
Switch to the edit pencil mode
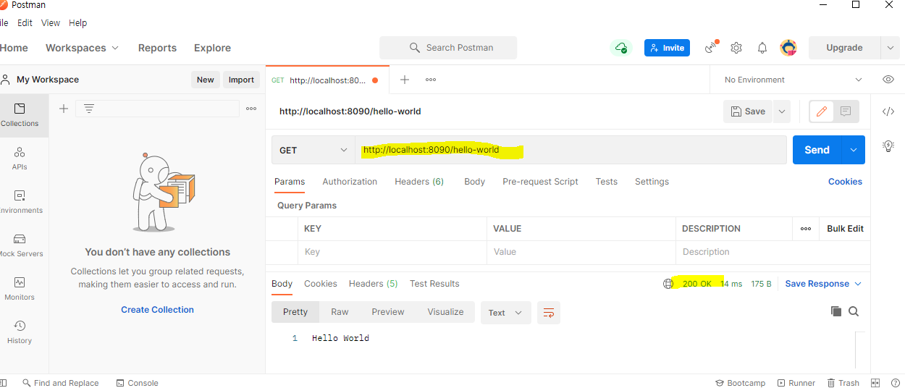[x=822, y=111]
